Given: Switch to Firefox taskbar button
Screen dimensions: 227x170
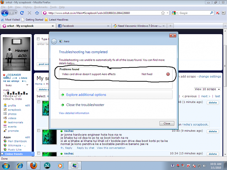Looking at the screenshot, I should [x=33, y=165].
